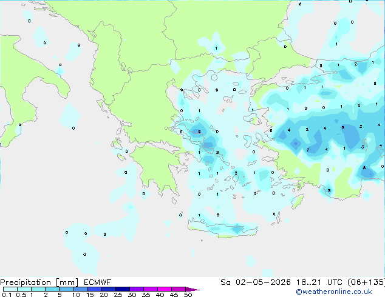Click the 35–40 mm legend color swatch

[150, 289]
